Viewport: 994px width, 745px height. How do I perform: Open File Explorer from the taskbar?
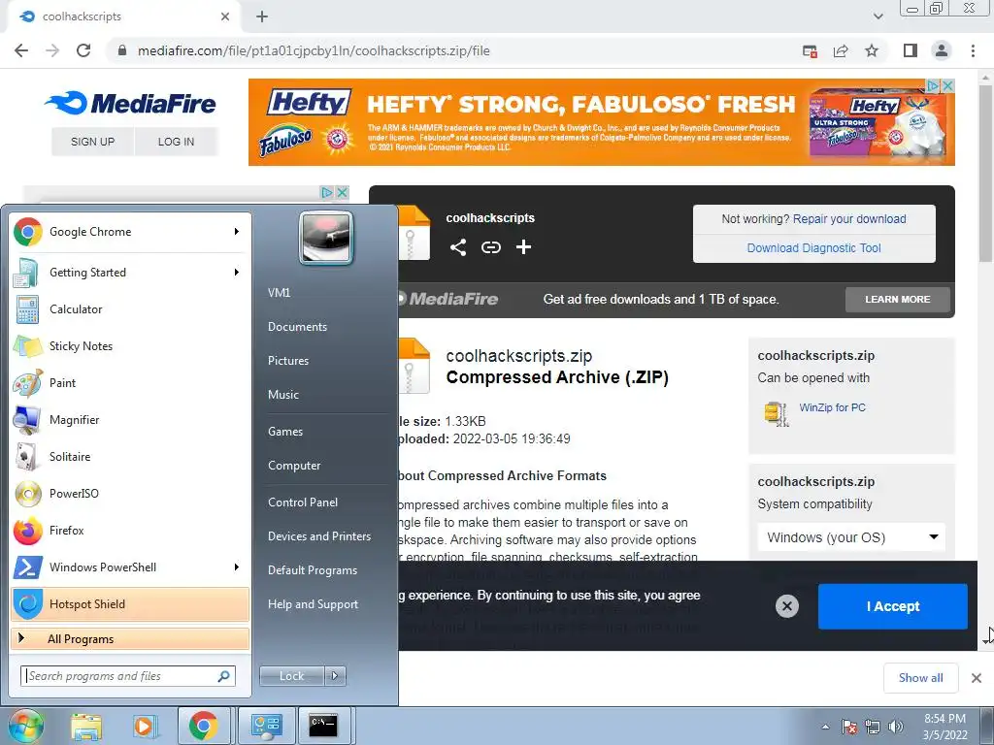coord(86,727)
